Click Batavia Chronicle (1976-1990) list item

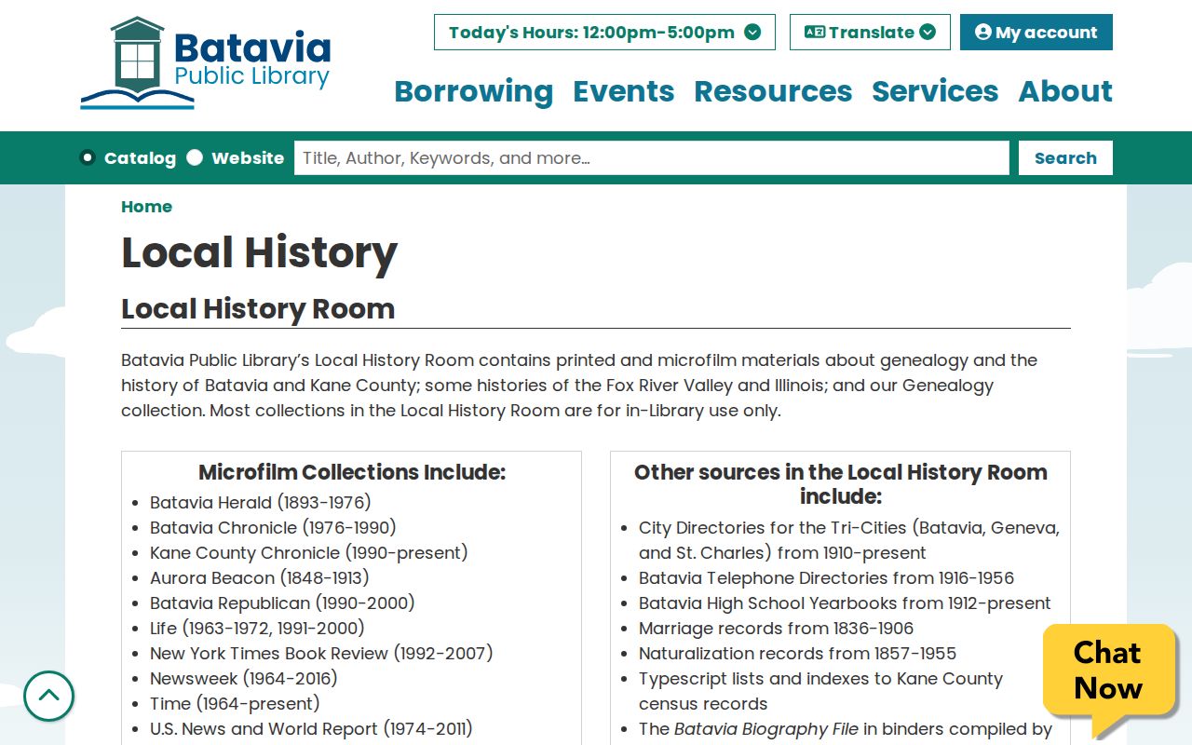click(x=274, y=528)
